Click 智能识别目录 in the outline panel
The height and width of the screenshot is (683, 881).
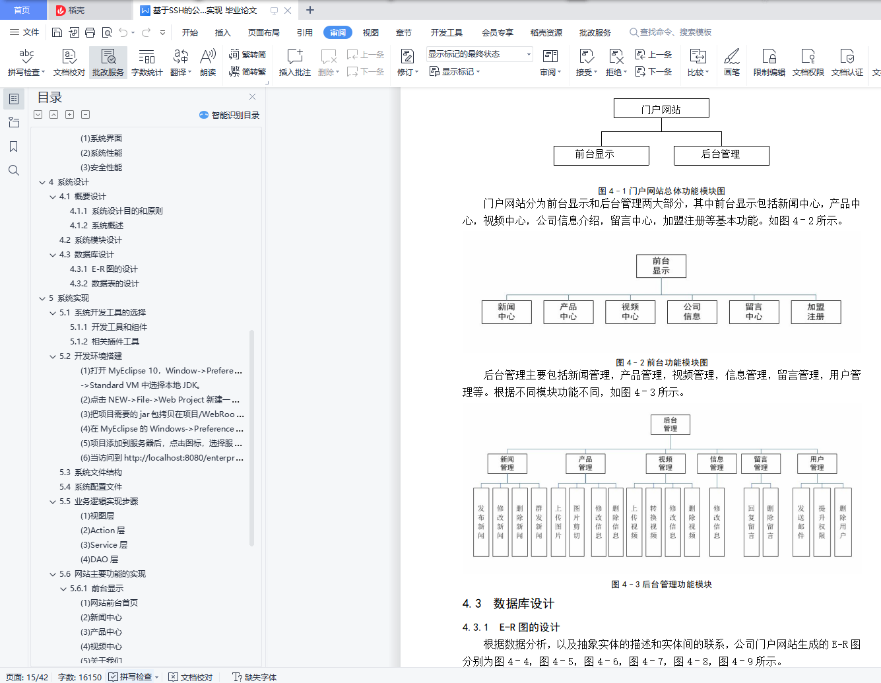click(x=229, y=115)
